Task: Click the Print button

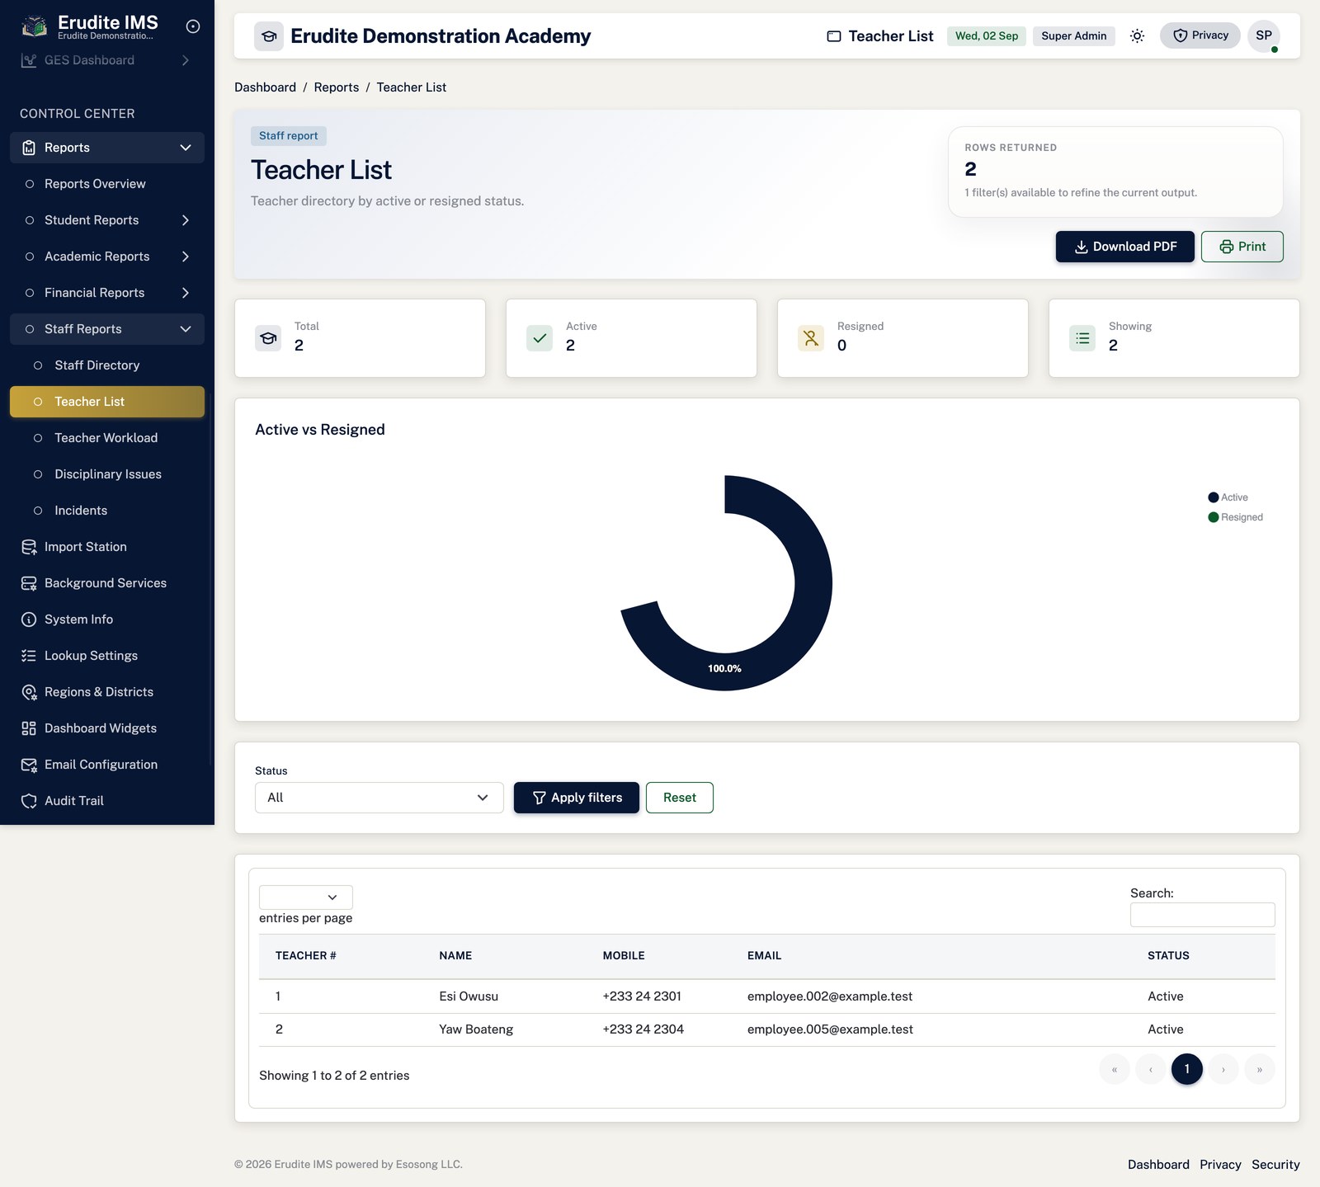Action: (x=1242, y=247)
